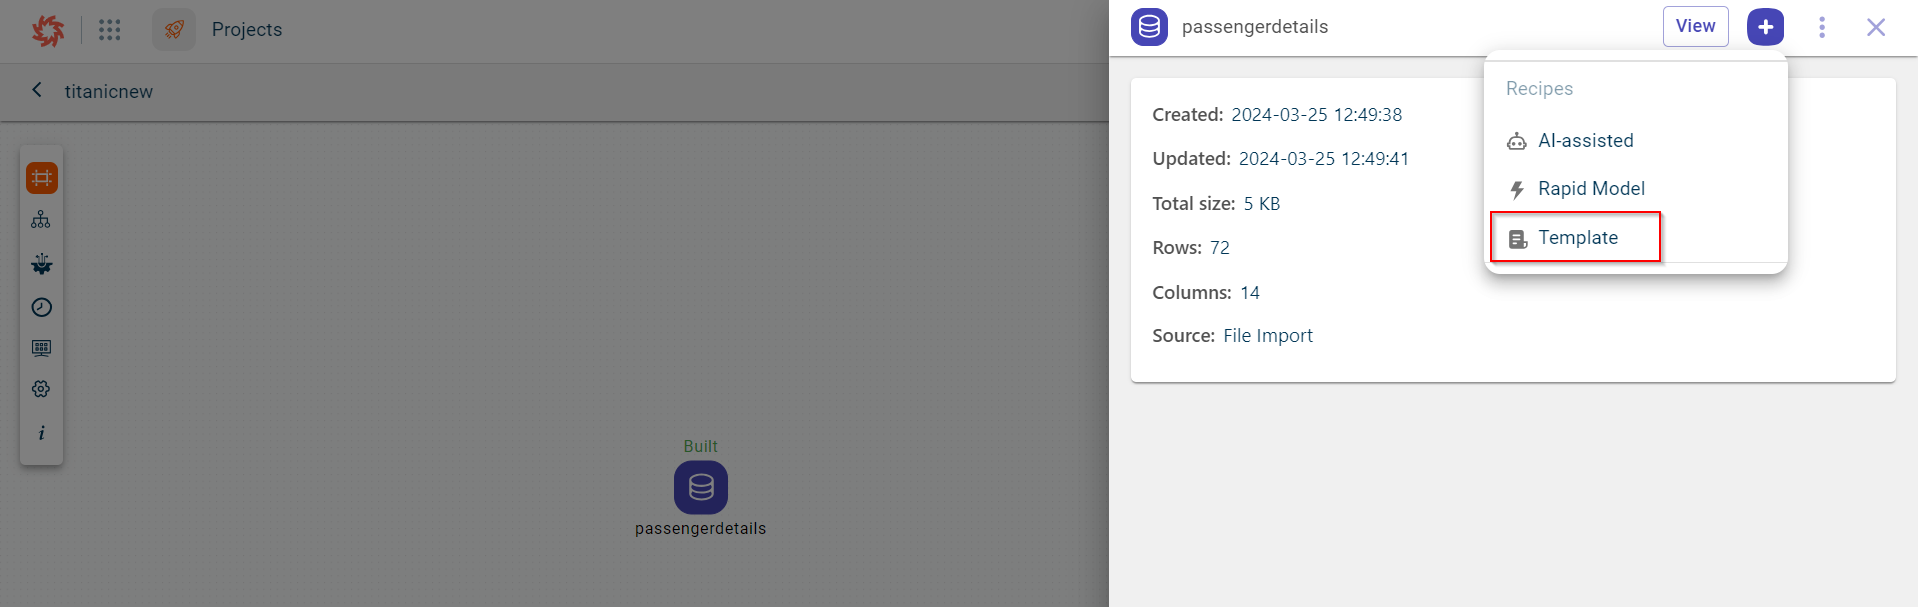
Task: Select the Template recipe option
Action: (x=1577, y=238)
